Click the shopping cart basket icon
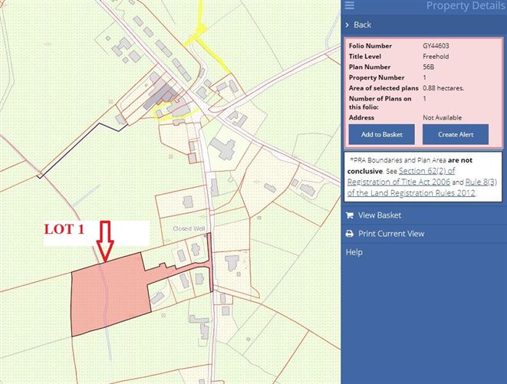The image size is (507, 384). tap(350, 215)
